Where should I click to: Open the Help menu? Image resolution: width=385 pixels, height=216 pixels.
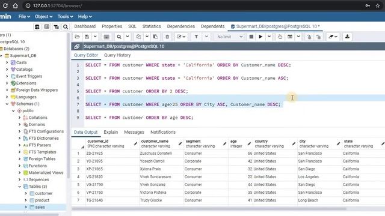pos(85,16)
